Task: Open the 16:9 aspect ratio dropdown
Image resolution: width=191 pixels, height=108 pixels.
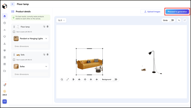Action: [x=61, y=20]
